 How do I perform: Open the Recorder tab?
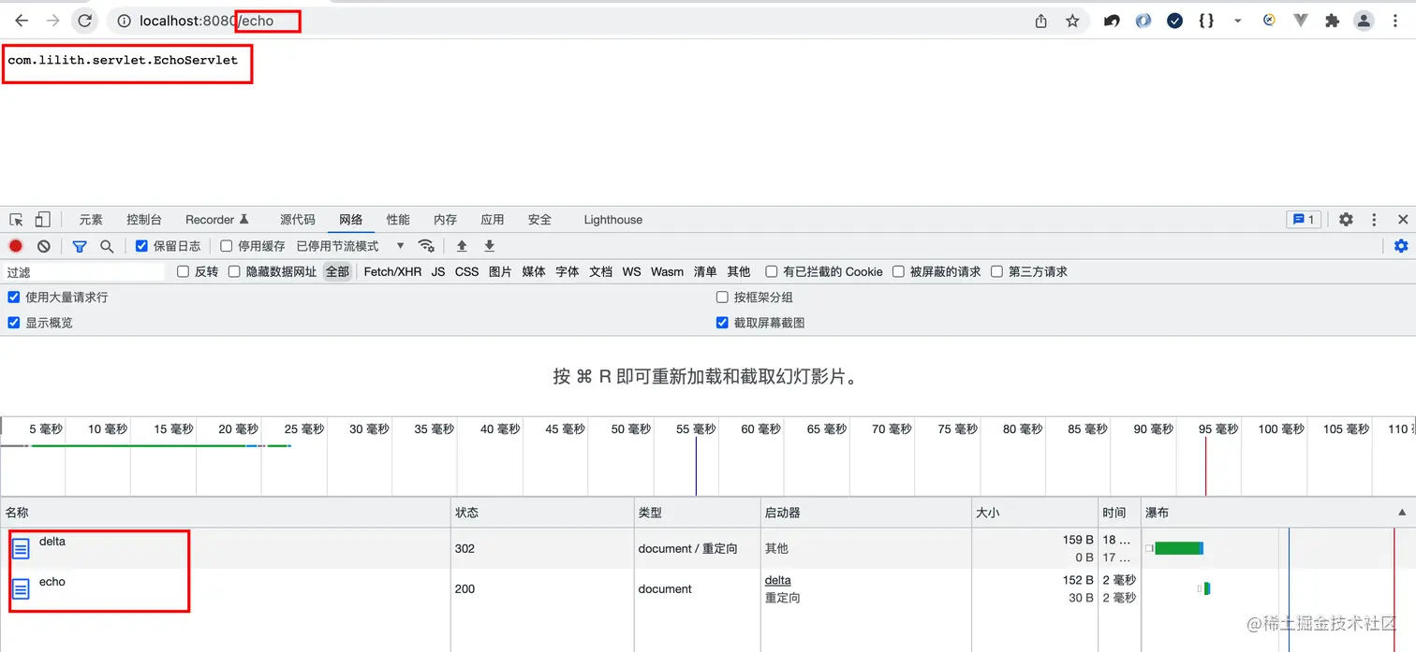click(217, 220)
